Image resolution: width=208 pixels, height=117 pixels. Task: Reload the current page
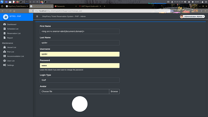pos(10,11)
